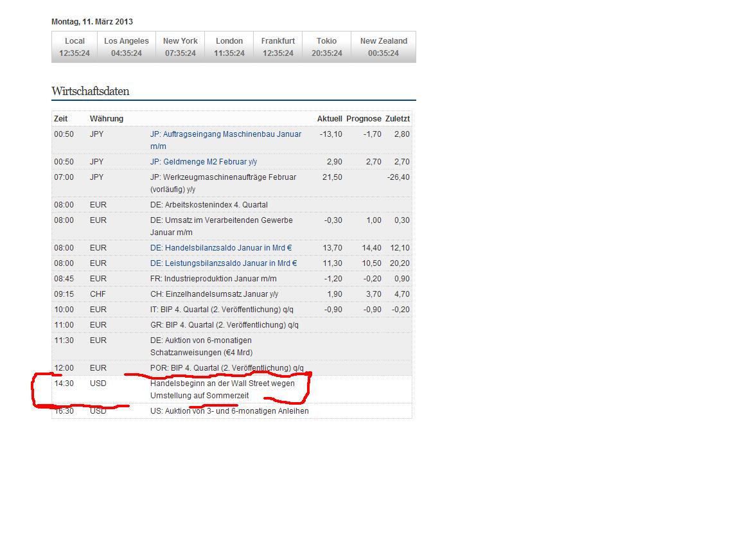This screenshot has width=740, height=555.
Task: Click the Zeit column header
Action: (x=61, y=119)
